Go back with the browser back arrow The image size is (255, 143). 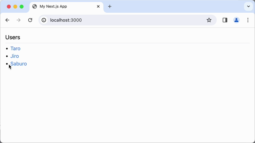(x=7, y=20)
